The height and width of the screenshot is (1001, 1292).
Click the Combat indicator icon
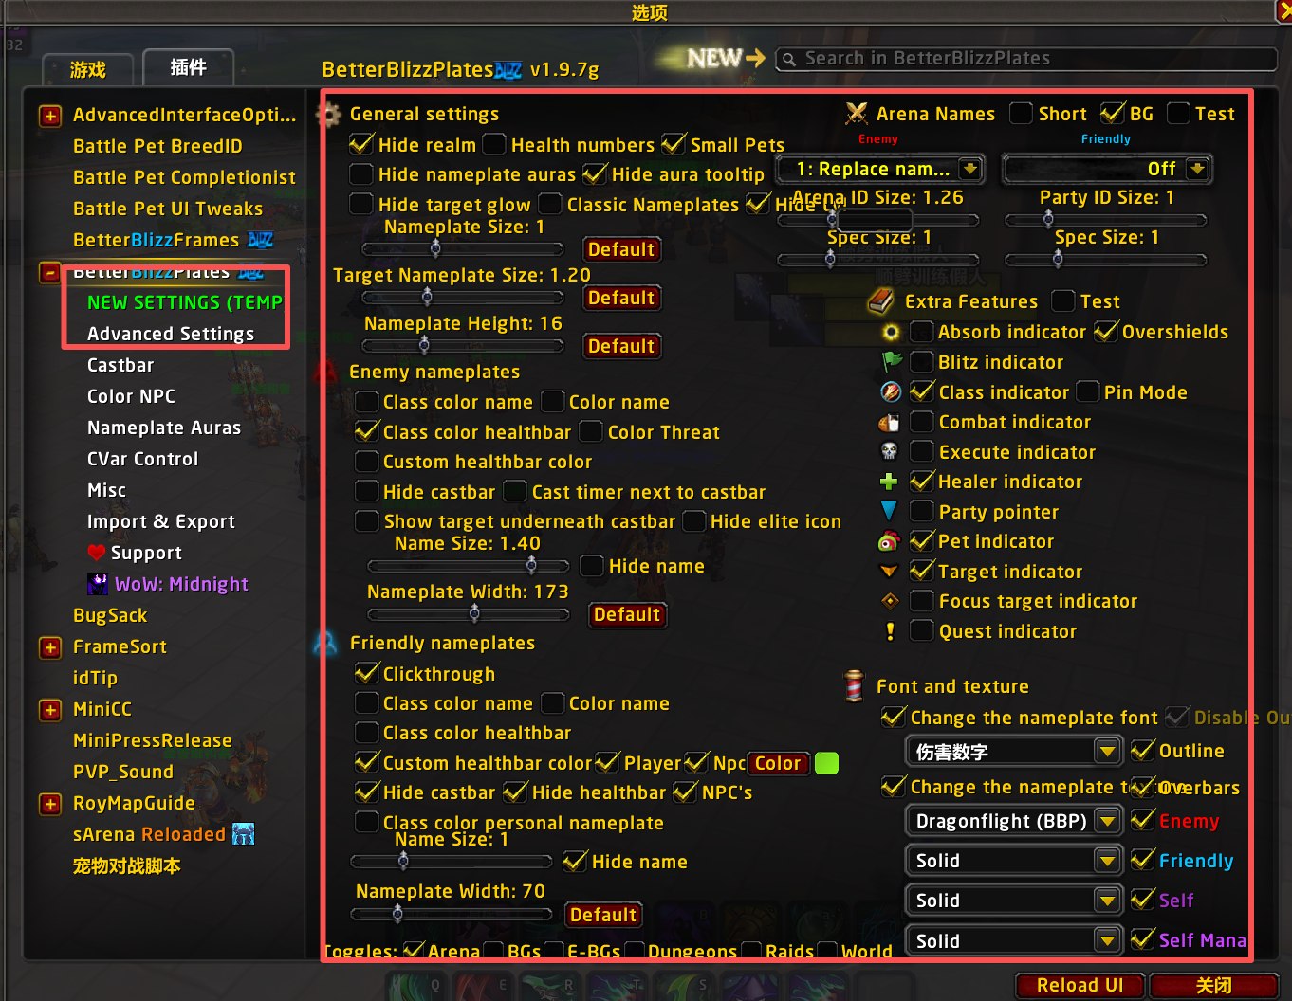point(889,422)
